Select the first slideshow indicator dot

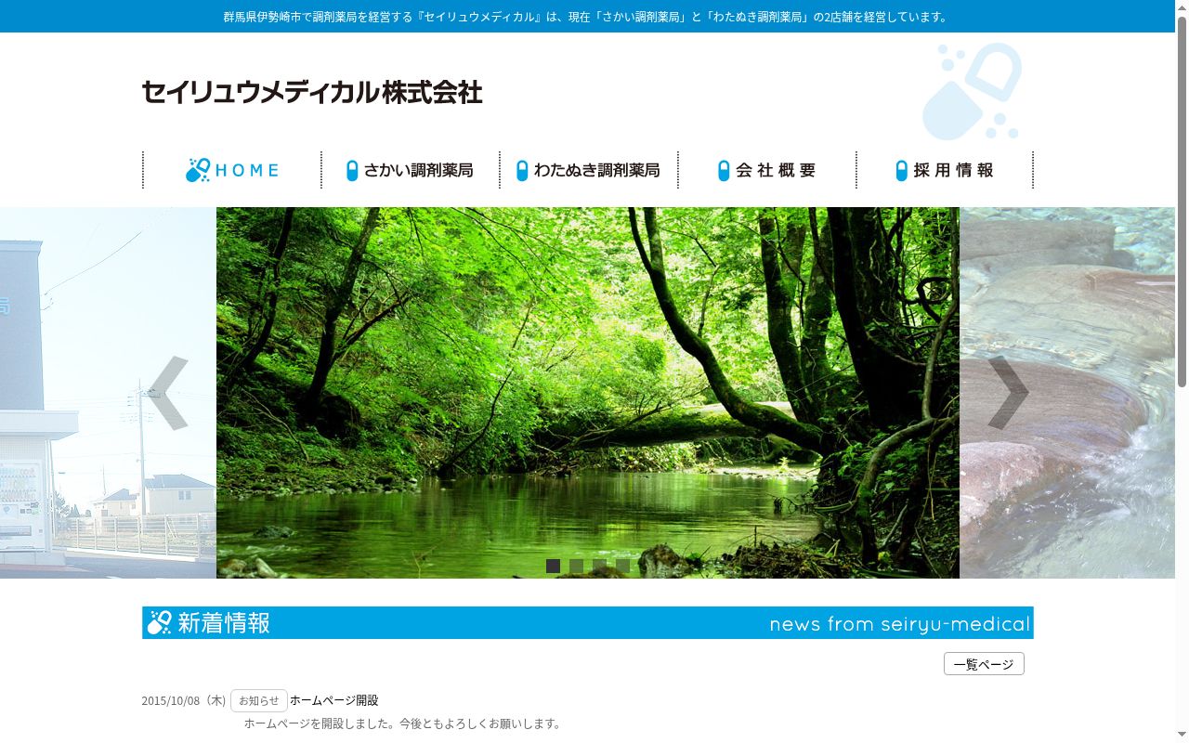point(554,566)
